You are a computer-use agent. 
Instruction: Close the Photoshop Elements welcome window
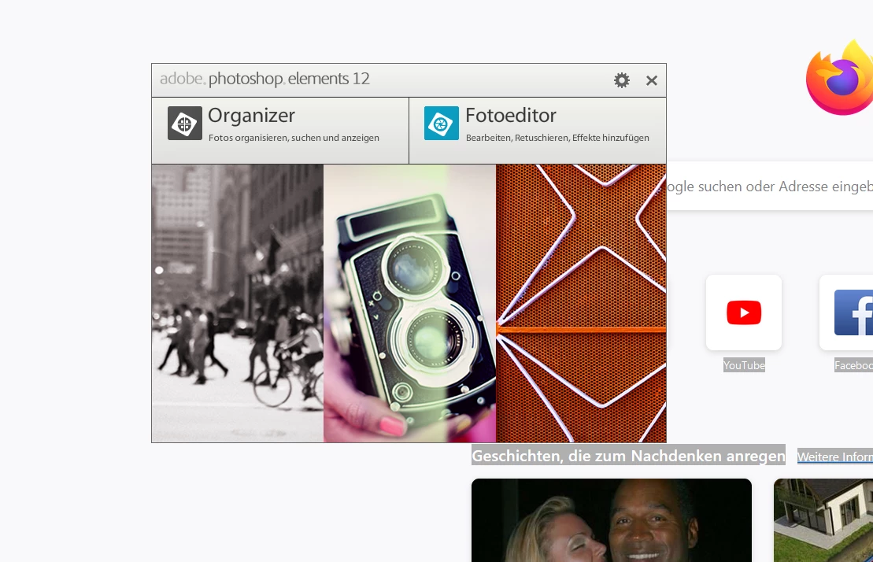(x=652, y=81)
